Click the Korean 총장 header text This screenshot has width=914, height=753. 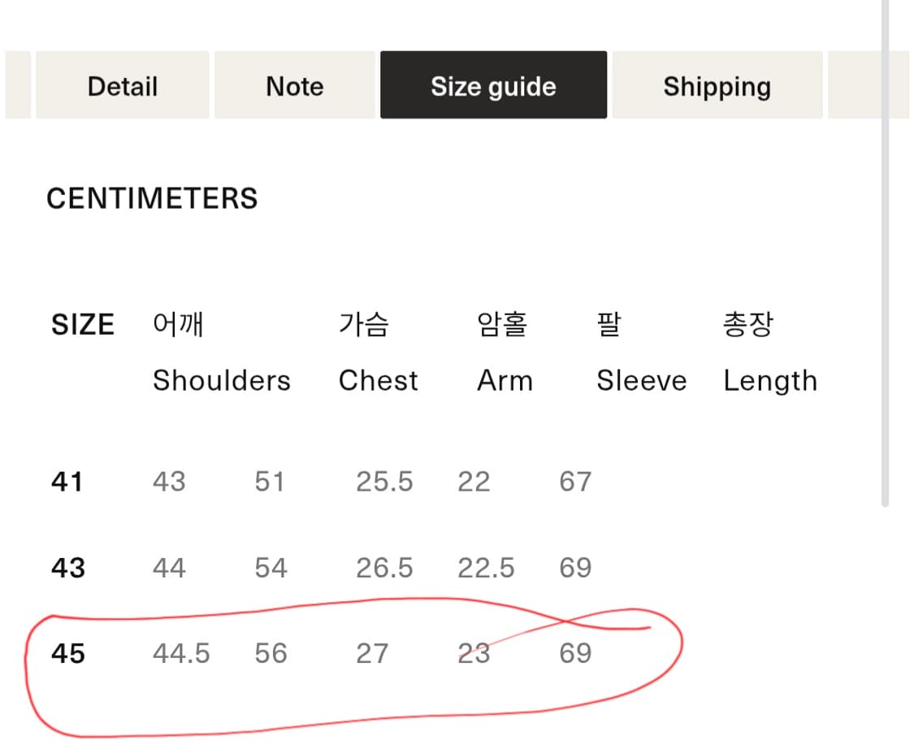747,325
